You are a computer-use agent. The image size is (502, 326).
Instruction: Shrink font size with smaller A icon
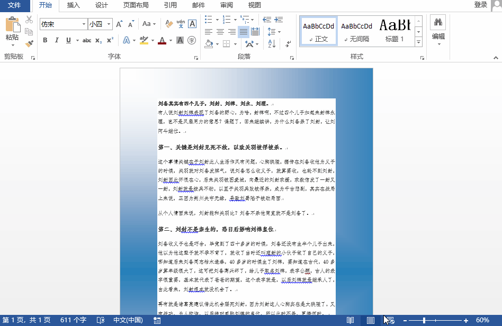click(x=131, y=24)
